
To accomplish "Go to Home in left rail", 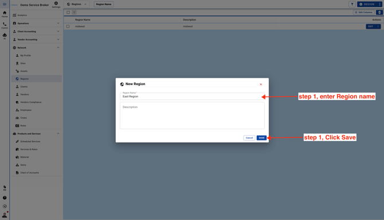I will 5,14.
